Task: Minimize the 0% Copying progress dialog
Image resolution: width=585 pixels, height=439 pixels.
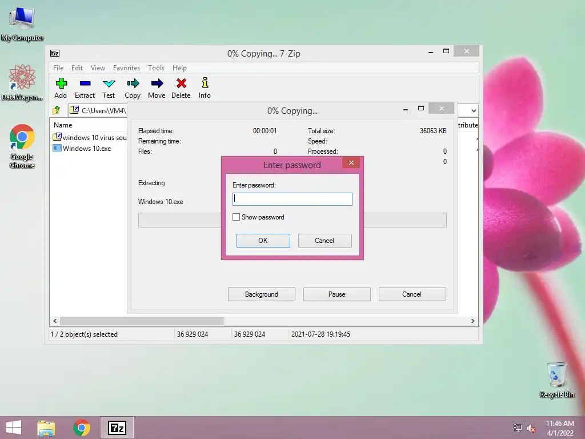Action: point(406,109)
